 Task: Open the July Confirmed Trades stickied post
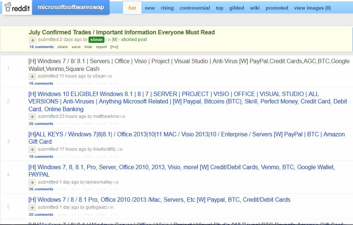121,33
